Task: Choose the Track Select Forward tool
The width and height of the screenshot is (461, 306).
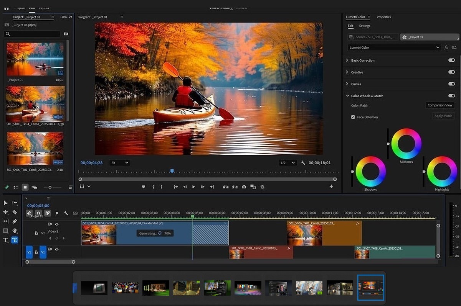Action: pyautogui.click(x=15, y=203)
